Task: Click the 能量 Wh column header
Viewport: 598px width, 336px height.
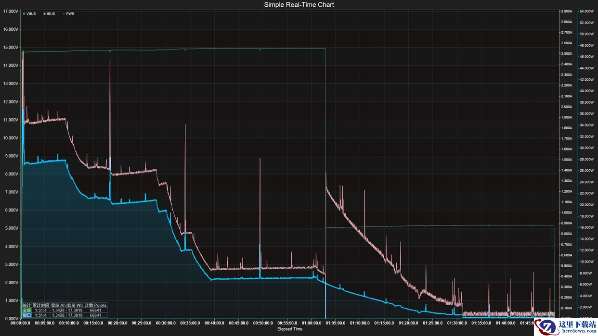Action: pyautogui.click(x=75, y=305)
